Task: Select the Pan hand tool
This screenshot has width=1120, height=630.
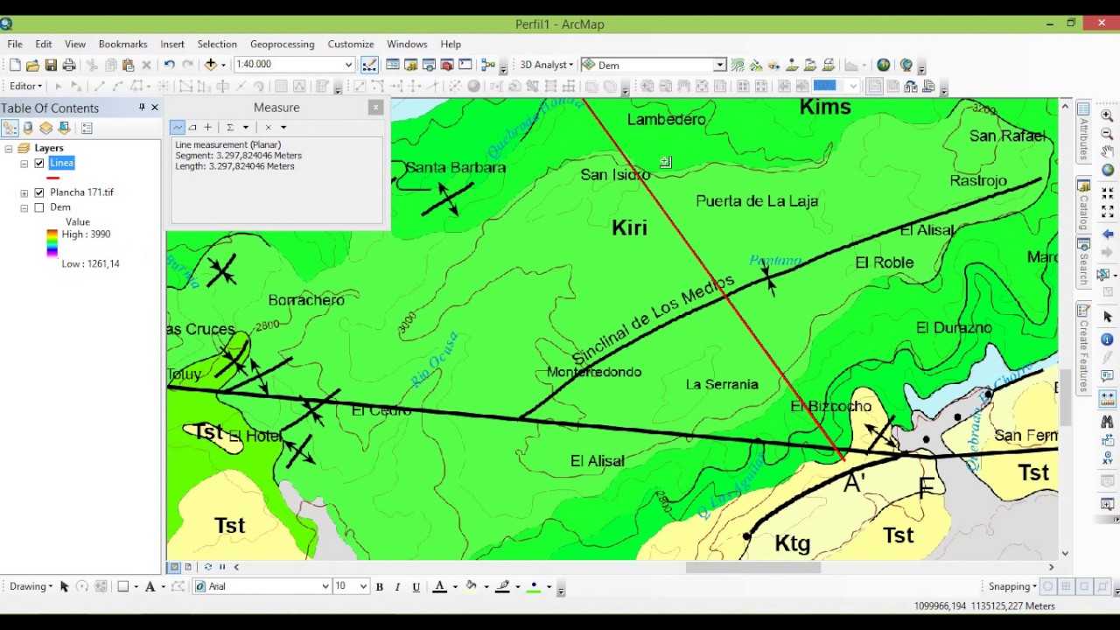Action: (x=1107, y=151)
